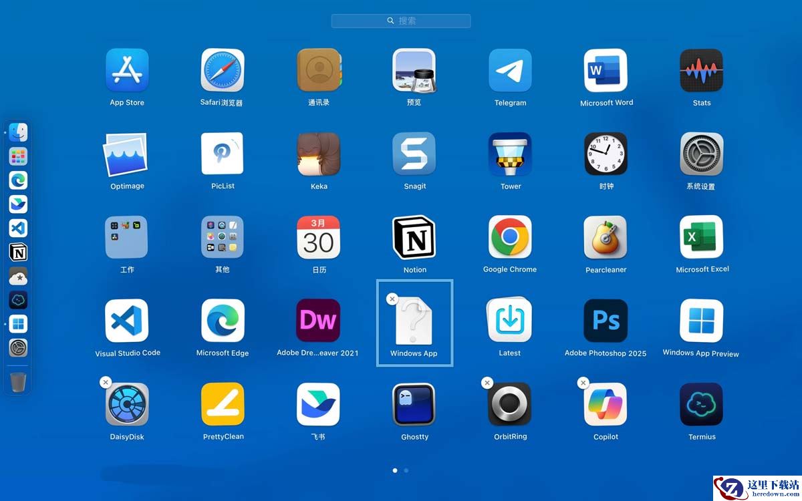Image resolution: width=802 pixels, height=501 pixels.
Task: Open Finder from the Dock
Action: pos(18,132)
